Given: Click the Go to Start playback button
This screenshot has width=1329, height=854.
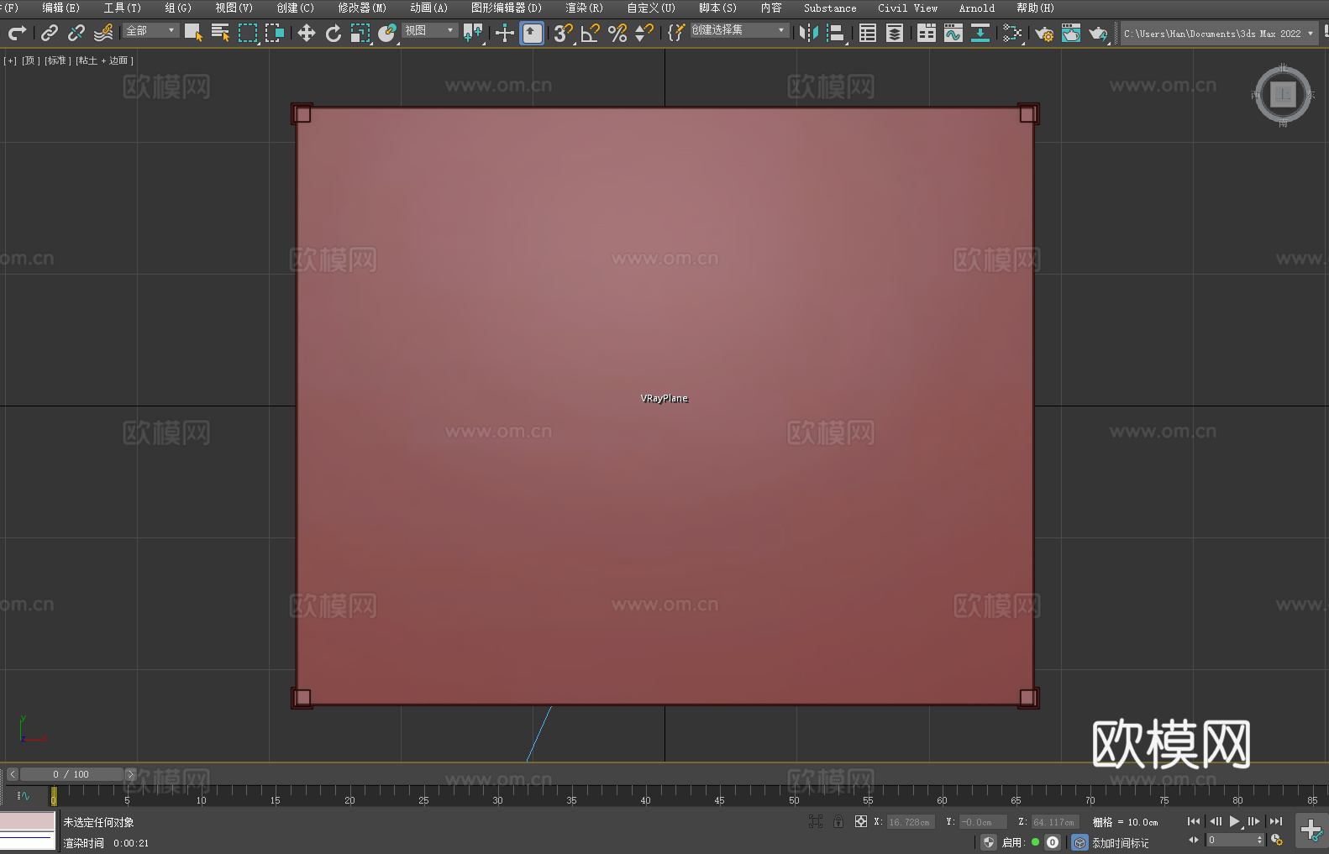Looking at the screenshot, I should (1194, 821).
